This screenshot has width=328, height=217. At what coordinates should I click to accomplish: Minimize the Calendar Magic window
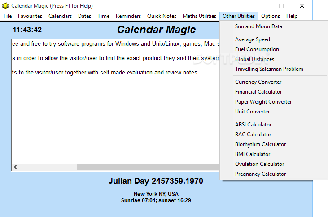coord(261,6)
